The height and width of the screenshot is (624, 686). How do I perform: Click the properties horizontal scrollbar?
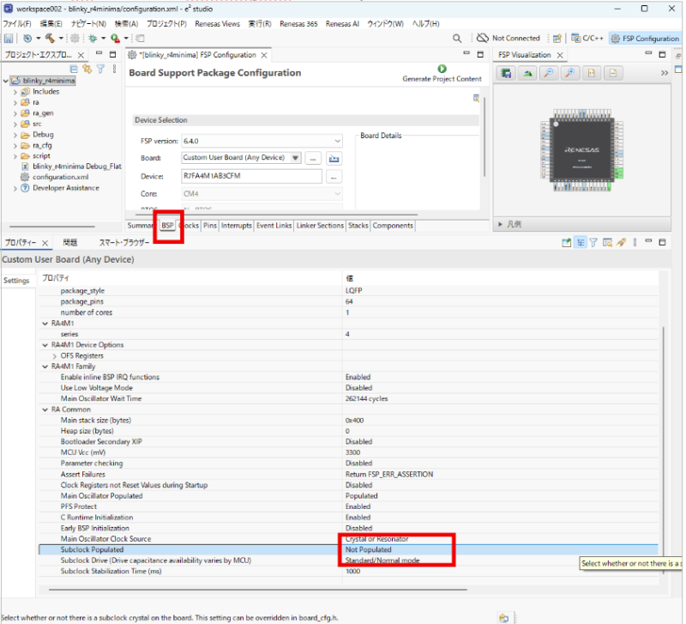point(258,590)
